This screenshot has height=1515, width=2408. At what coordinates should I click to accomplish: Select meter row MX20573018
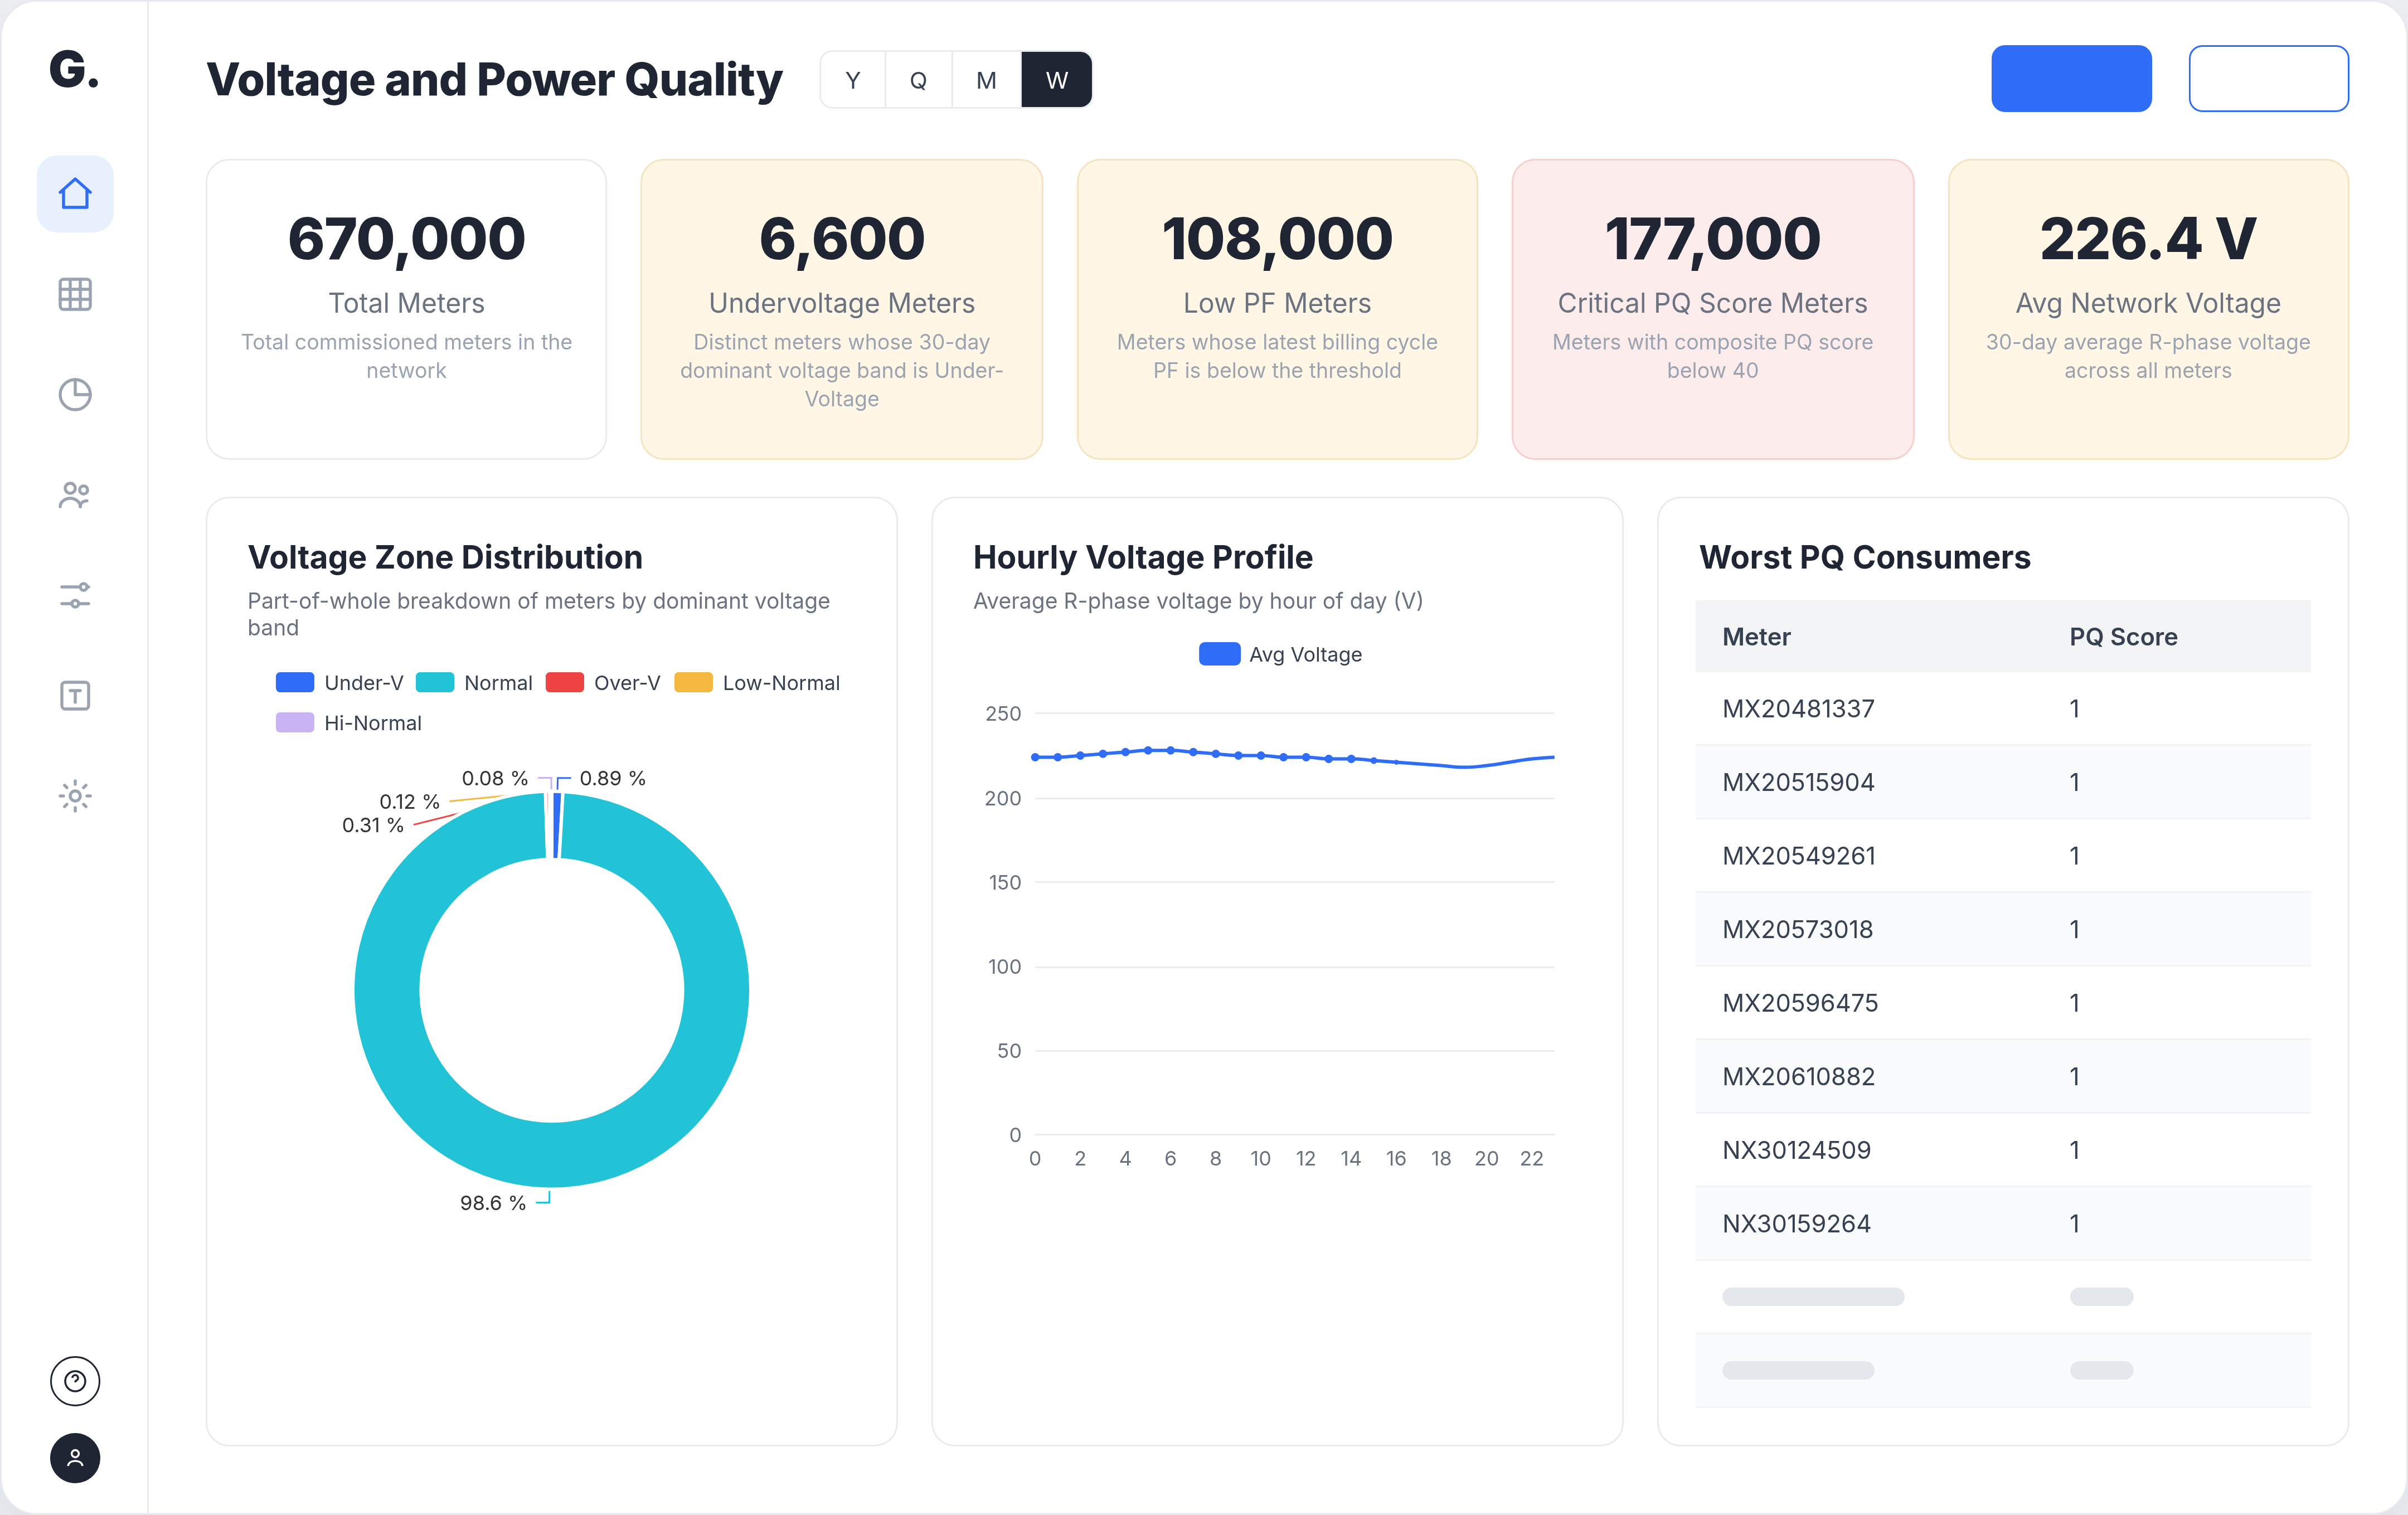coord(2003,929)
